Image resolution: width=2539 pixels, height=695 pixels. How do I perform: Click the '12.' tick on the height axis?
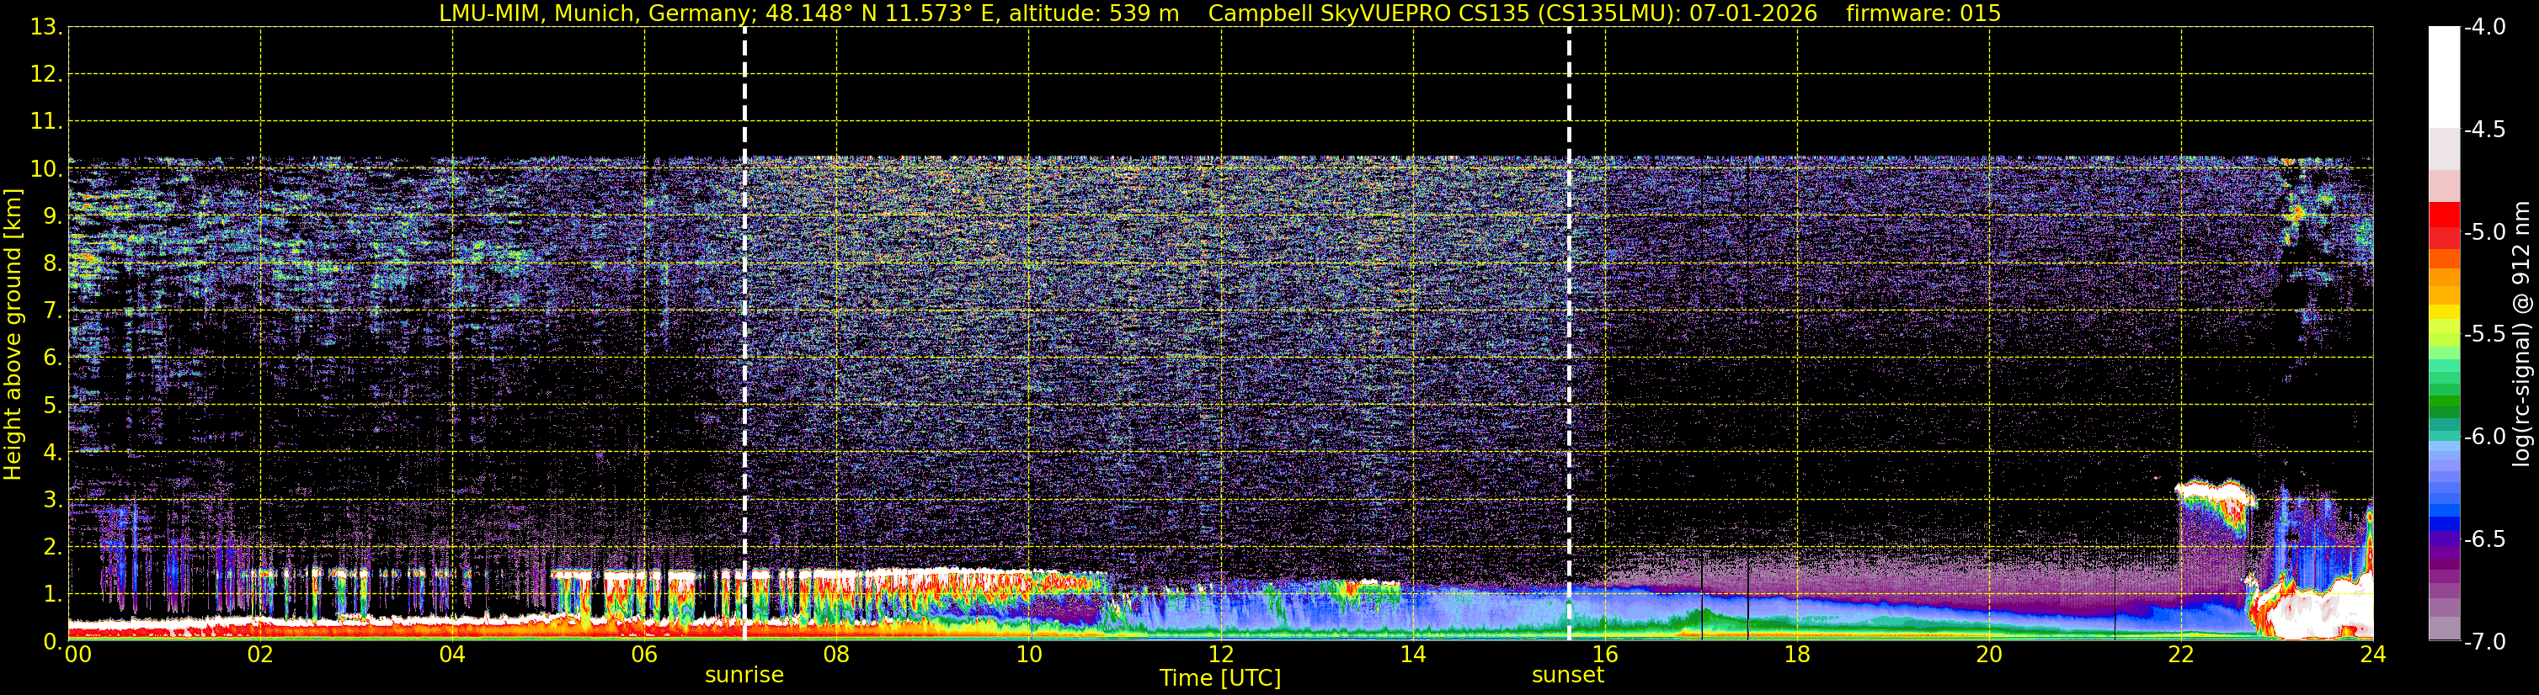[46, 74]
